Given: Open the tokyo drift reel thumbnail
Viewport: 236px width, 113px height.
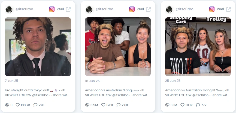Looking at the screenshot, I should 38,47.
